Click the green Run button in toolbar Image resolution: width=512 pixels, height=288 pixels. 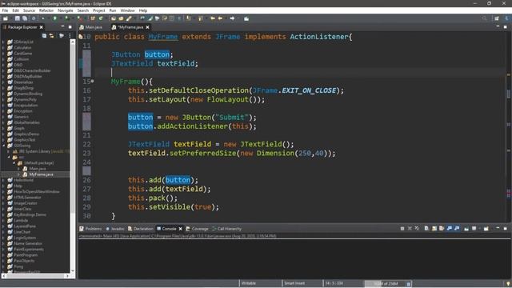coord(55,18)
